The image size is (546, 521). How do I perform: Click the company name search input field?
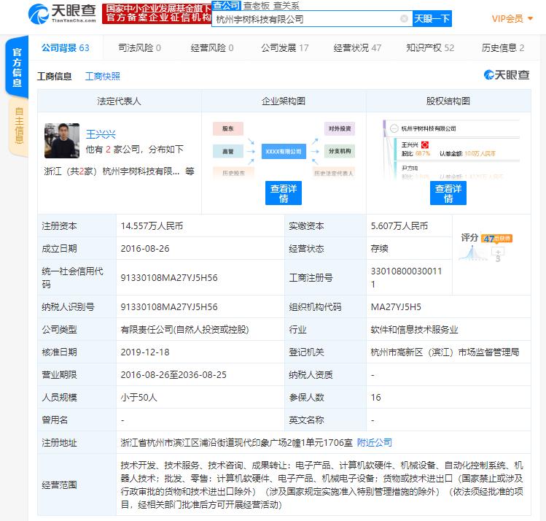click(306, 19)
